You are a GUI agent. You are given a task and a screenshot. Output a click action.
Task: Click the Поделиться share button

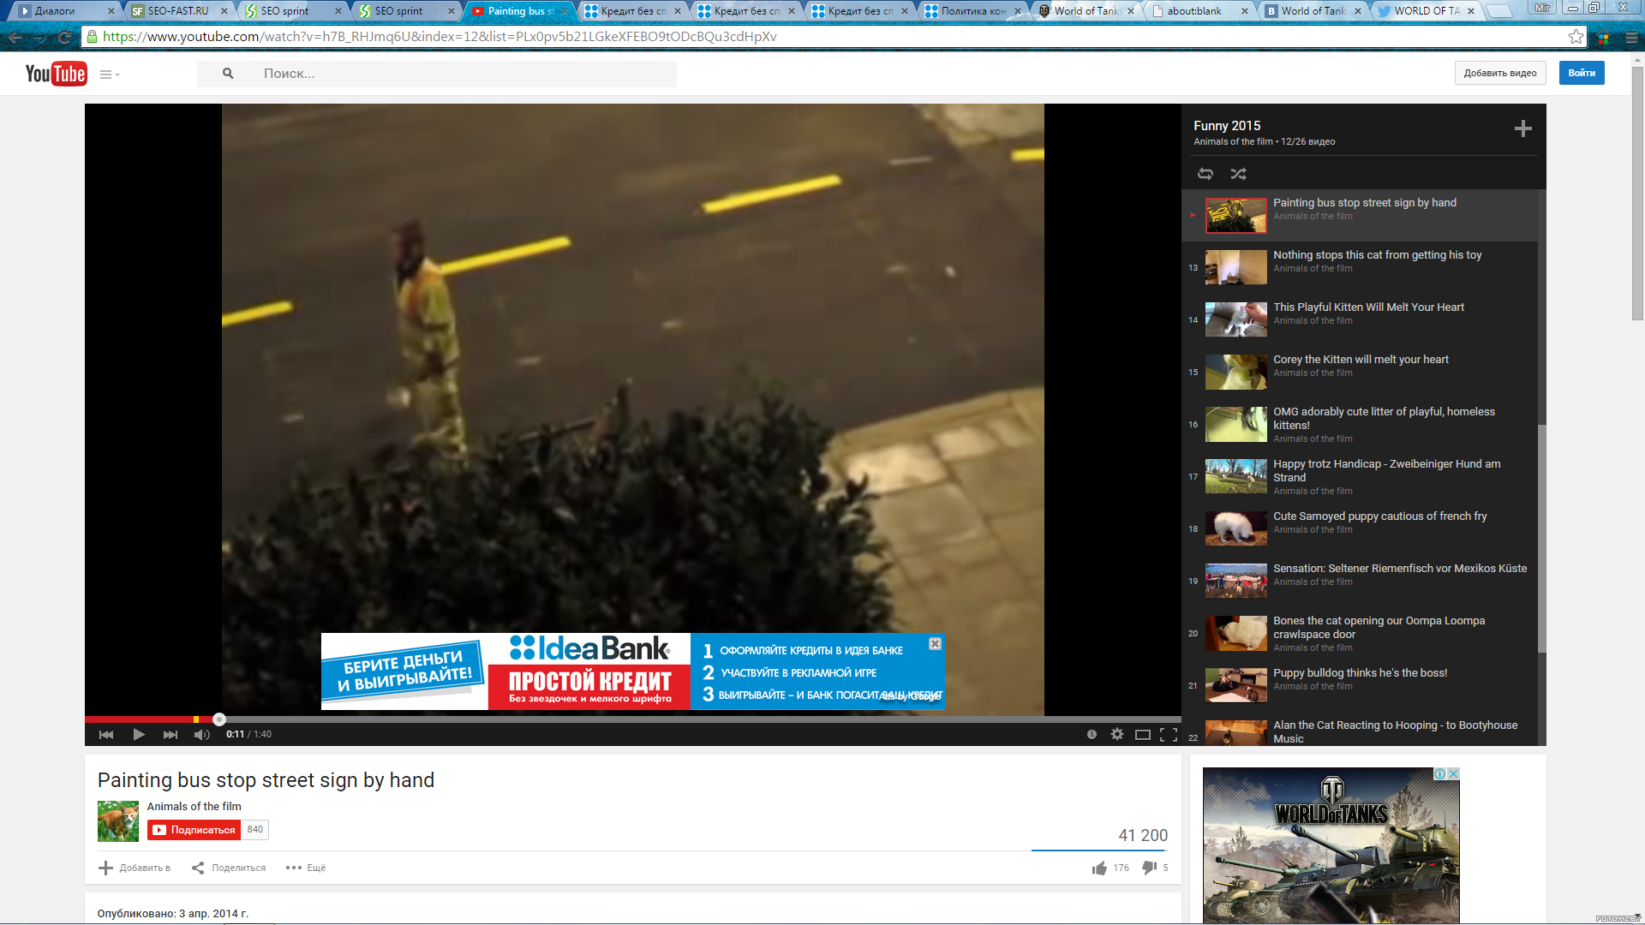point(229,868)
